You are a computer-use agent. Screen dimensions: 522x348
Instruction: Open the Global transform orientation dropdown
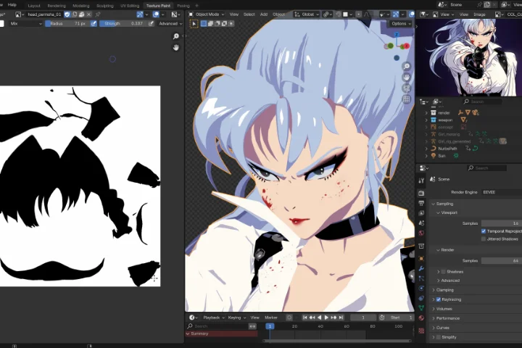tap(307, 14)
